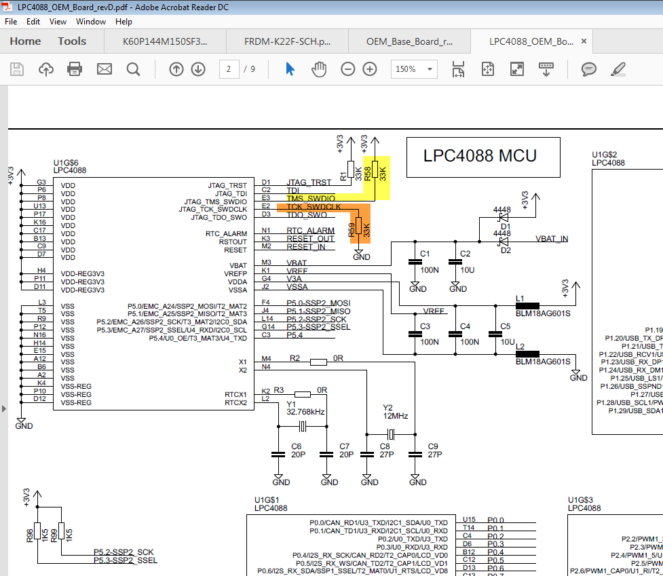
Task: Zoom out with the minus button
Action: pyautogui.click(x=348, y=69)
